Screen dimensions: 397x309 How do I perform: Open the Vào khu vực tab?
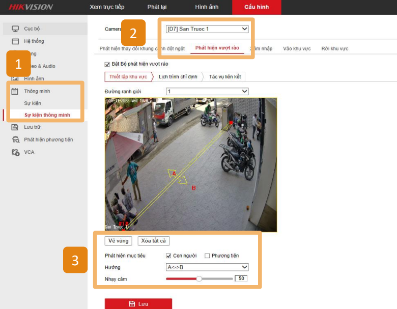click(x=297, y=48)
